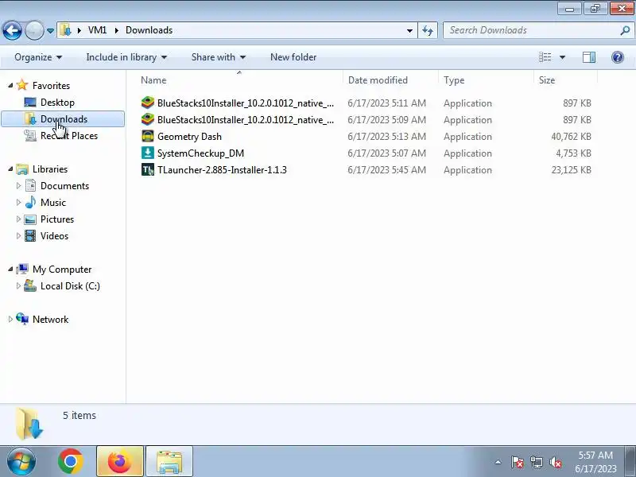Select VM1 in the address breadcrumb
Viewport: 636px width, 477px height.
(x=97, y=30)
